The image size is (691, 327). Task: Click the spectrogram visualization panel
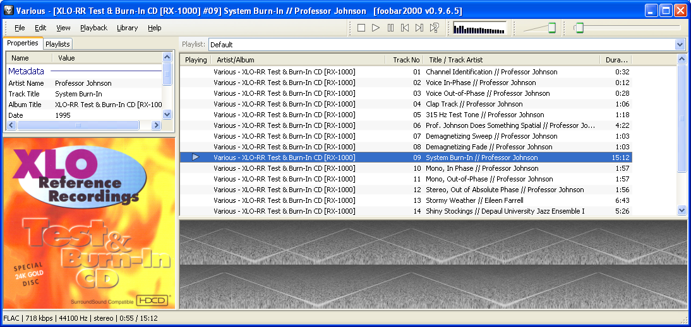coord(433,265)
